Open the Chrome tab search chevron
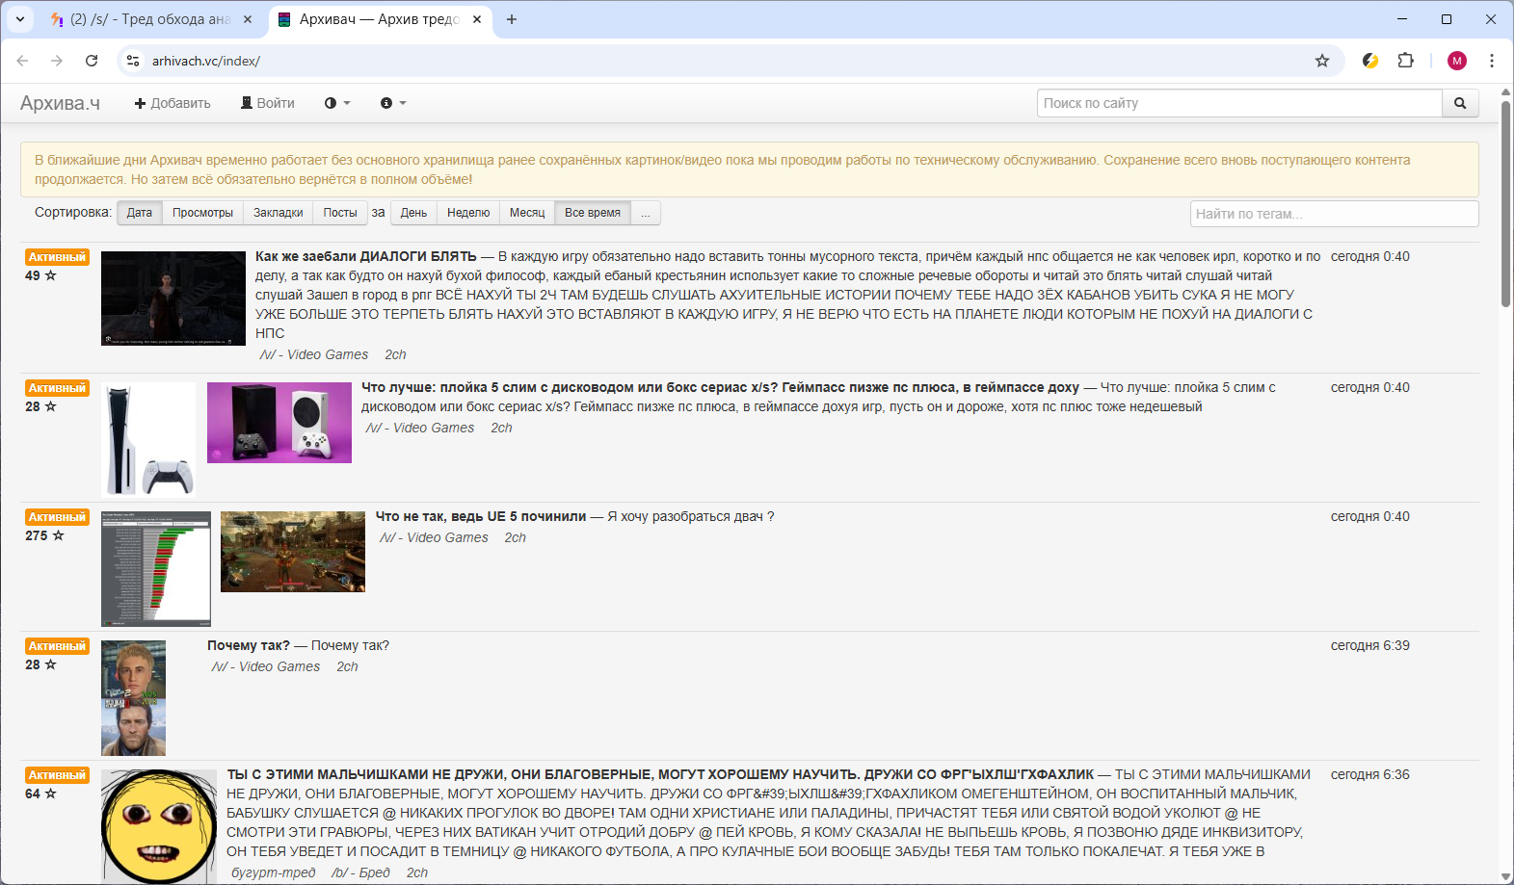Image resolution: width=1514 pixels, height=885 pixels. click(x=20, y=19)
